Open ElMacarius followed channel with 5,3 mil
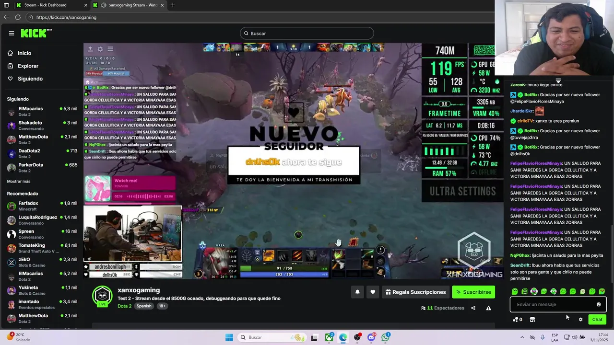Image resolution: width=614 pixels, height=345 pixels. (42, 112)
